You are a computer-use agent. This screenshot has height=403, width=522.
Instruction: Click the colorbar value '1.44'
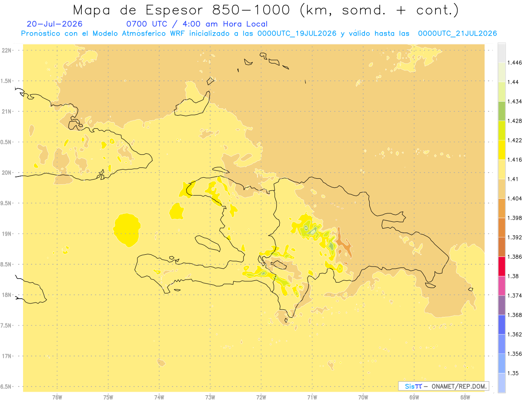pos(513,82)
